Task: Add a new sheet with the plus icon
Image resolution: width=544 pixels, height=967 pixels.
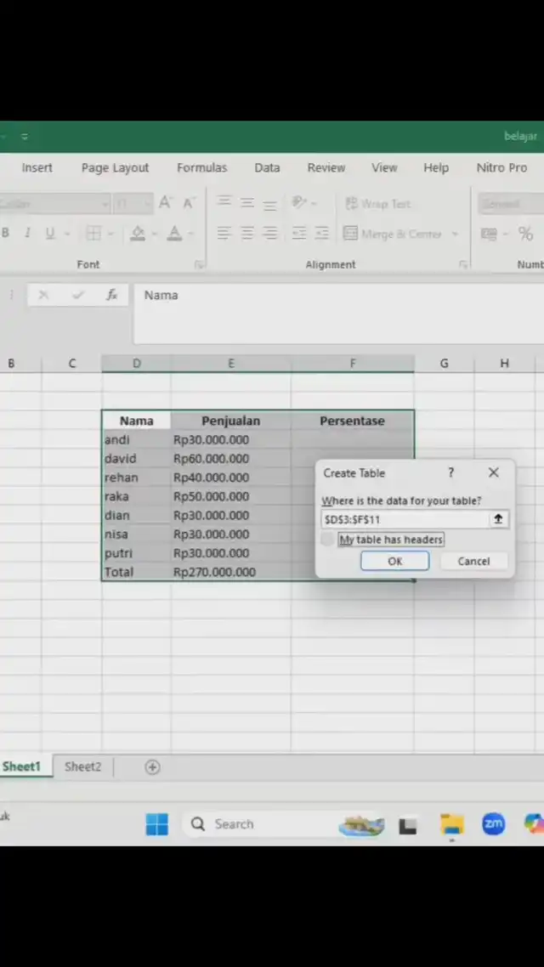Action: click(152, 767)
